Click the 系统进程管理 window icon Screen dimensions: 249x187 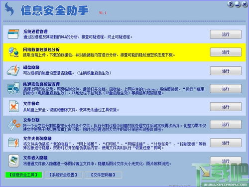pyautogui.click(x=13, y=34)
